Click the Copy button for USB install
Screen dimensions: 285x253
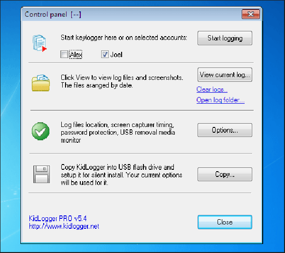pyautogui.click(x=225, y=175)
